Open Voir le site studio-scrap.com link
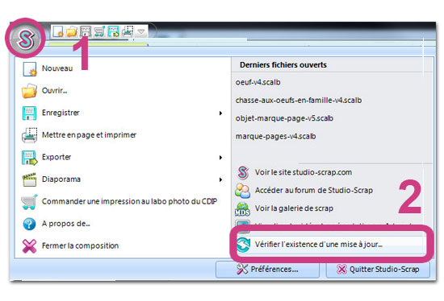This screenshot has height=301, width=444. (304, 172)
